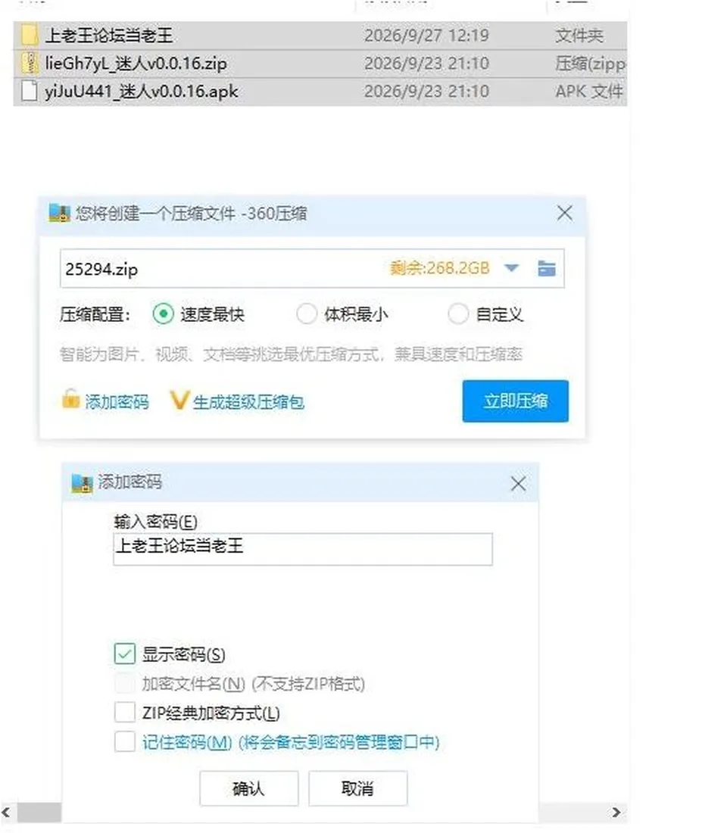727x833 pixels.
Task: Click the APK 文件 type cell
Action: pos(589,92)
